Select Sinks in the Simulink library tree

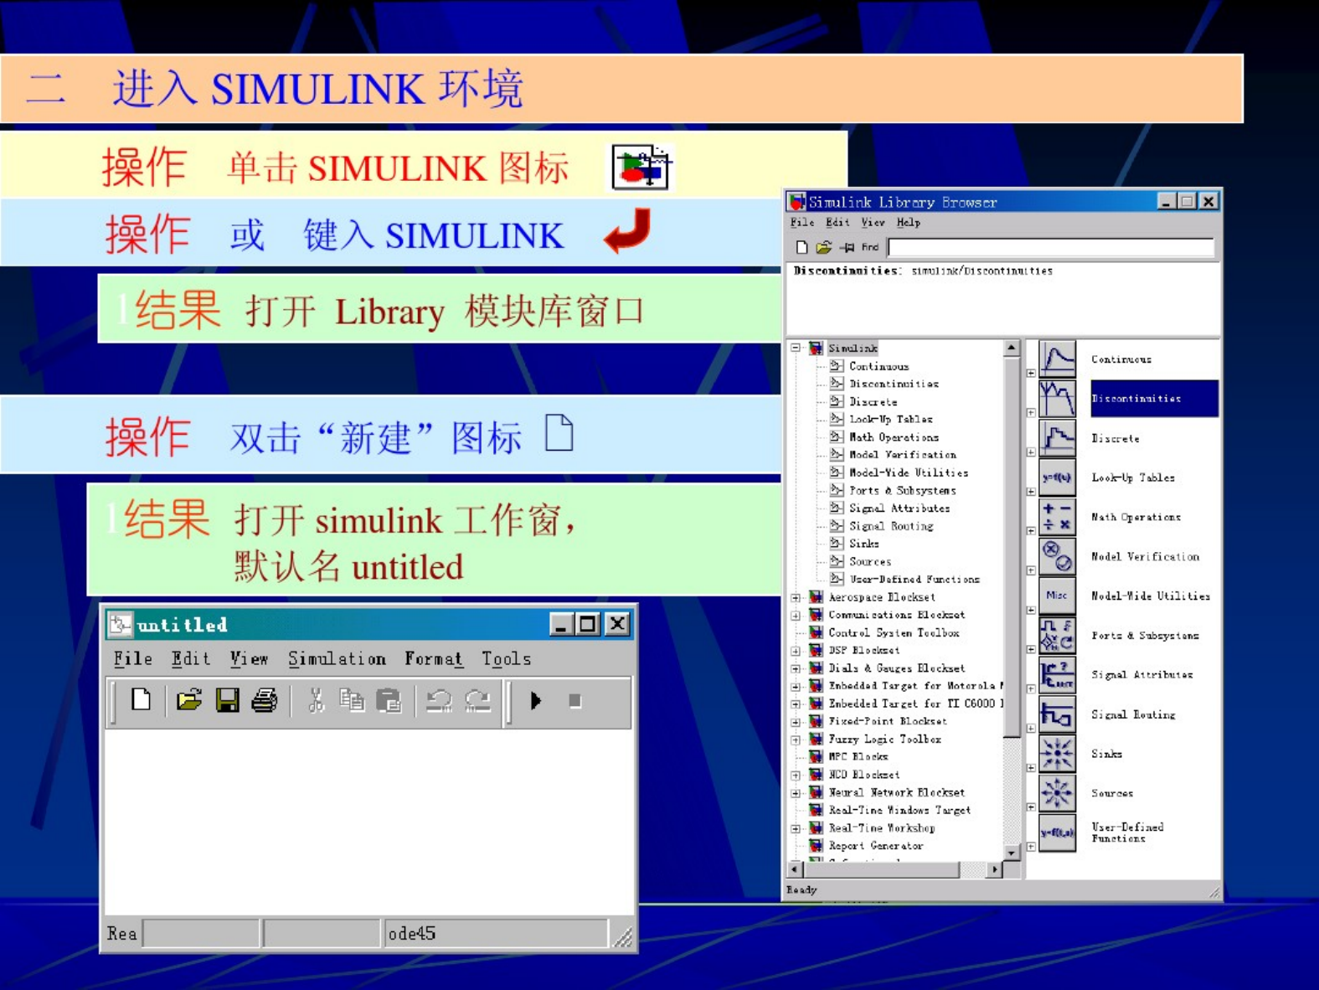tap(864, 544)
